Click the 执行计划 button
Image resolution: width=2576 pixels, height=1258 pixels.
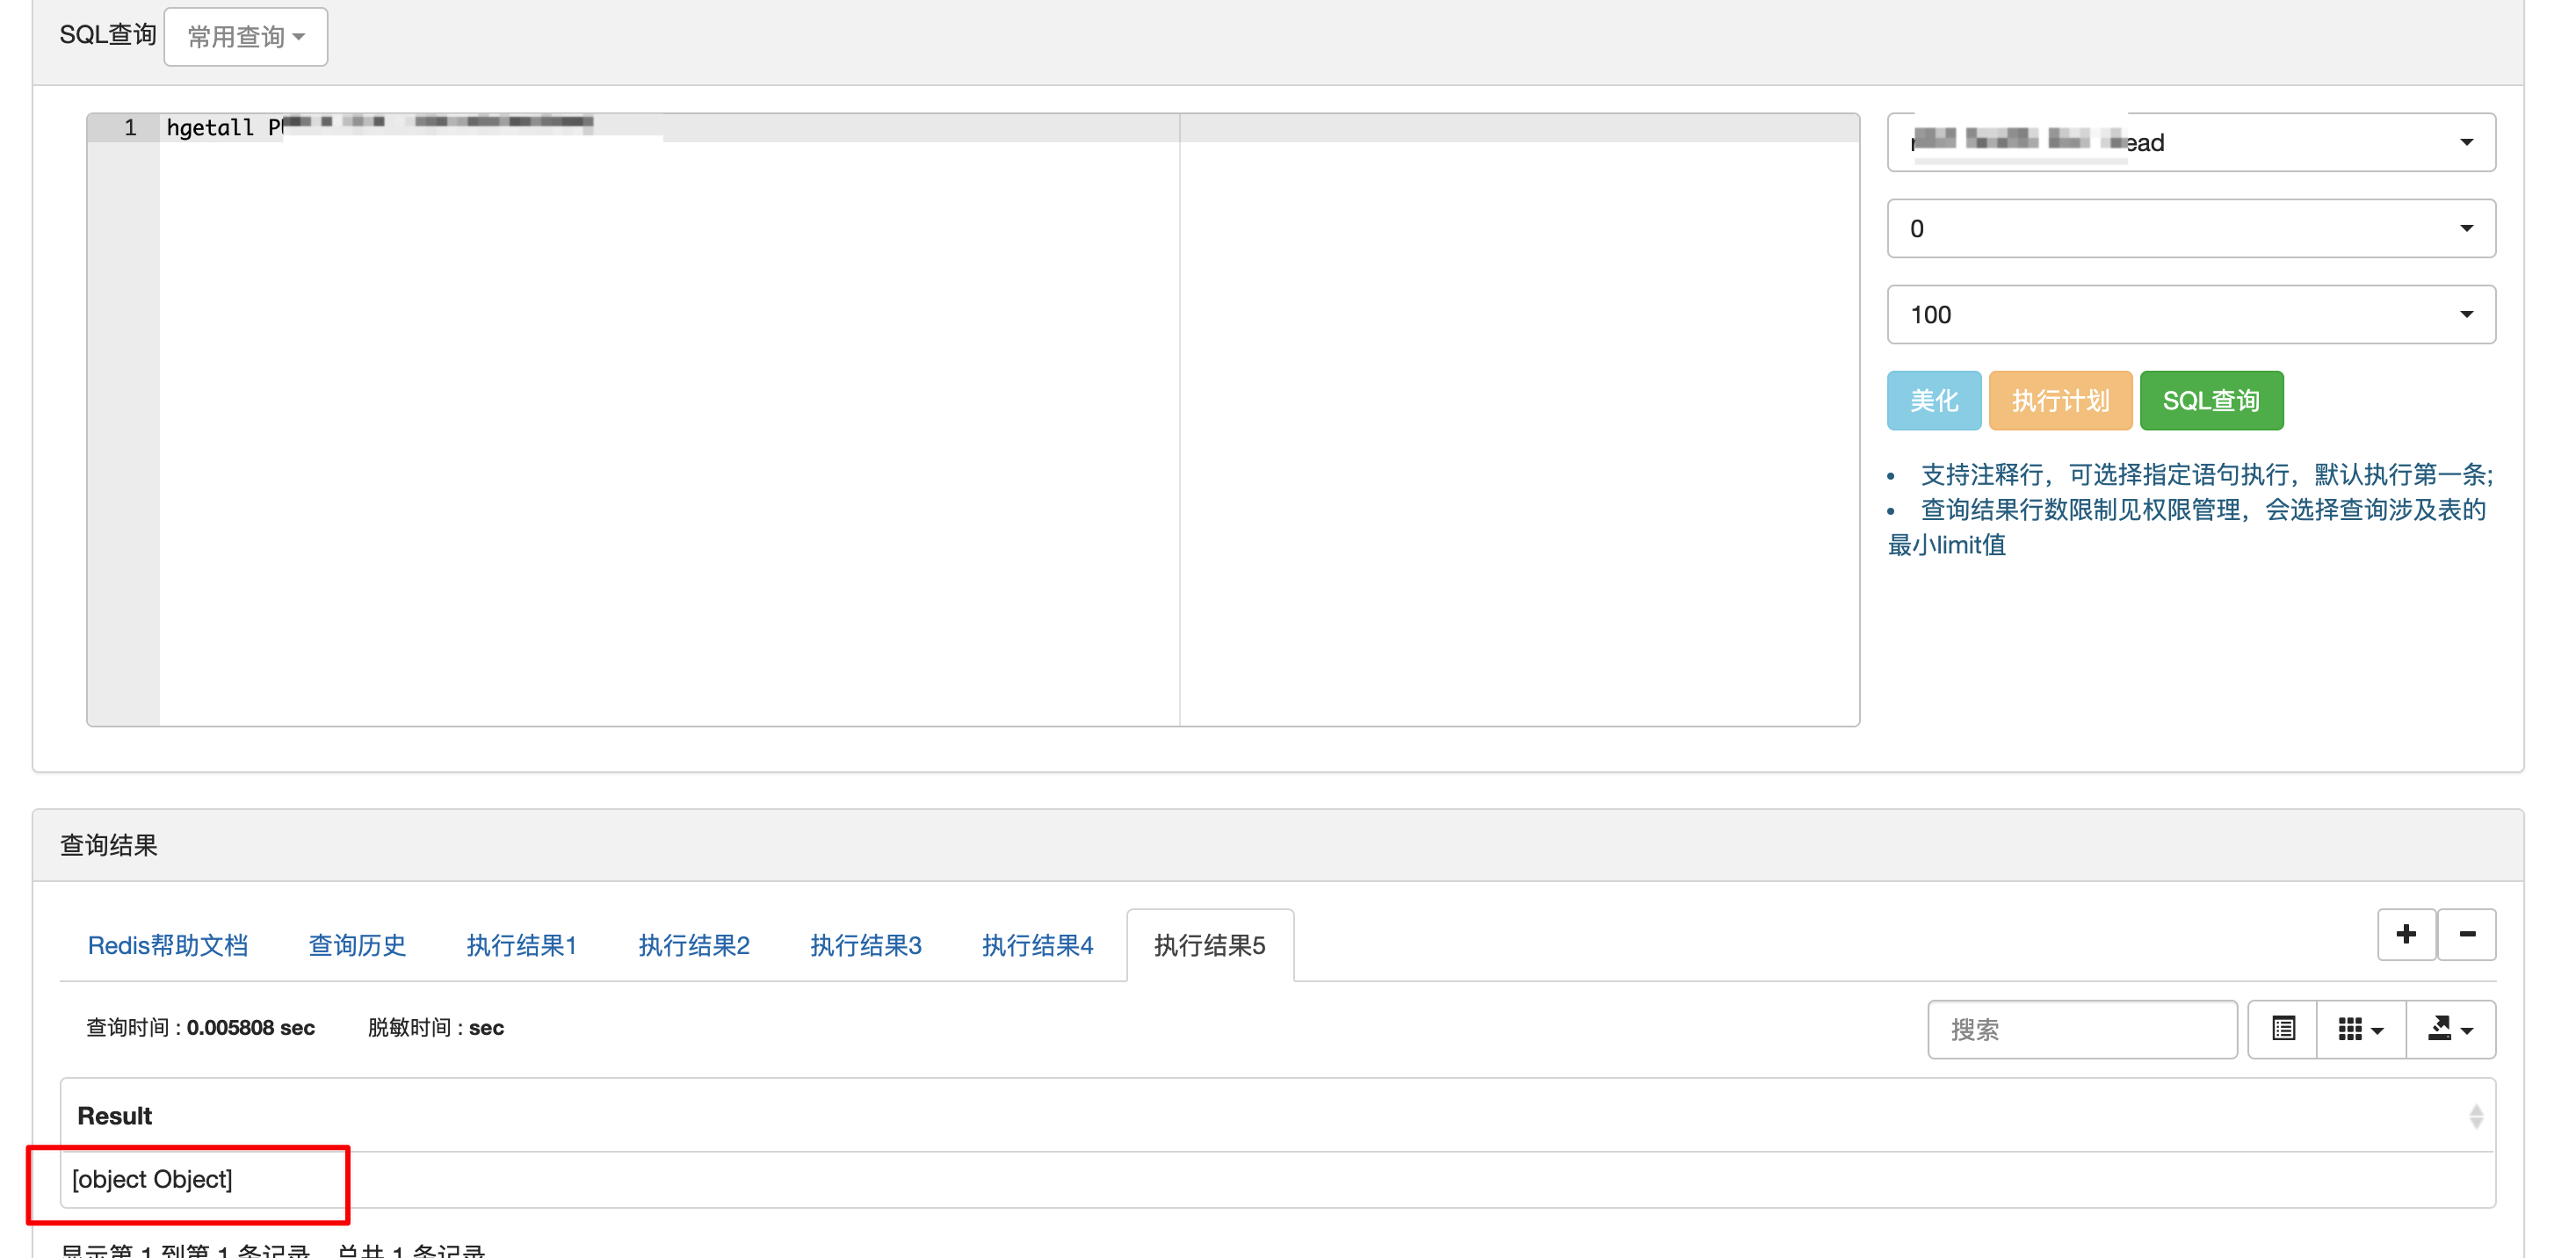2060,401
